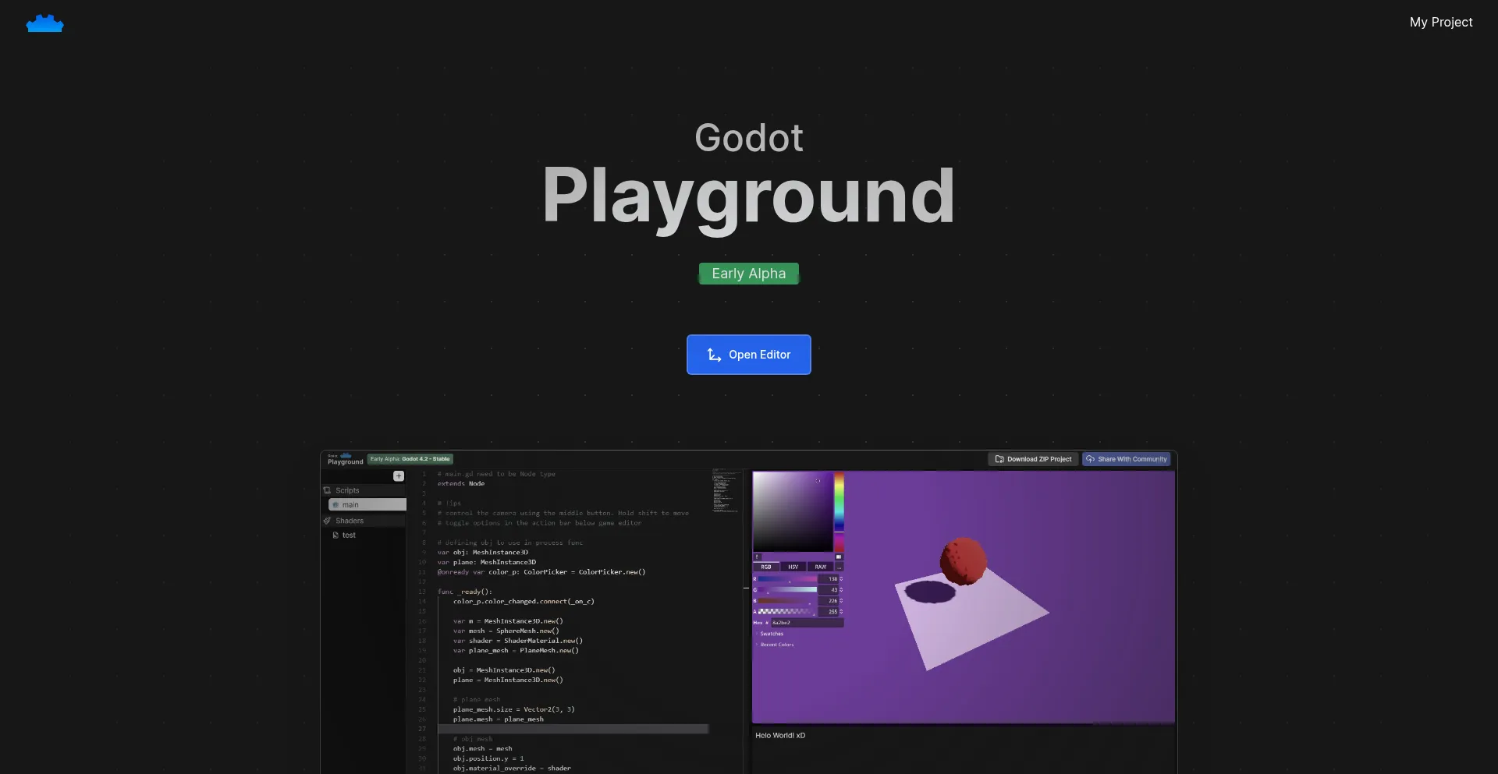Expand the Recent Colors section
This screenshot has width=1498, height=774.
coord(775,645)
